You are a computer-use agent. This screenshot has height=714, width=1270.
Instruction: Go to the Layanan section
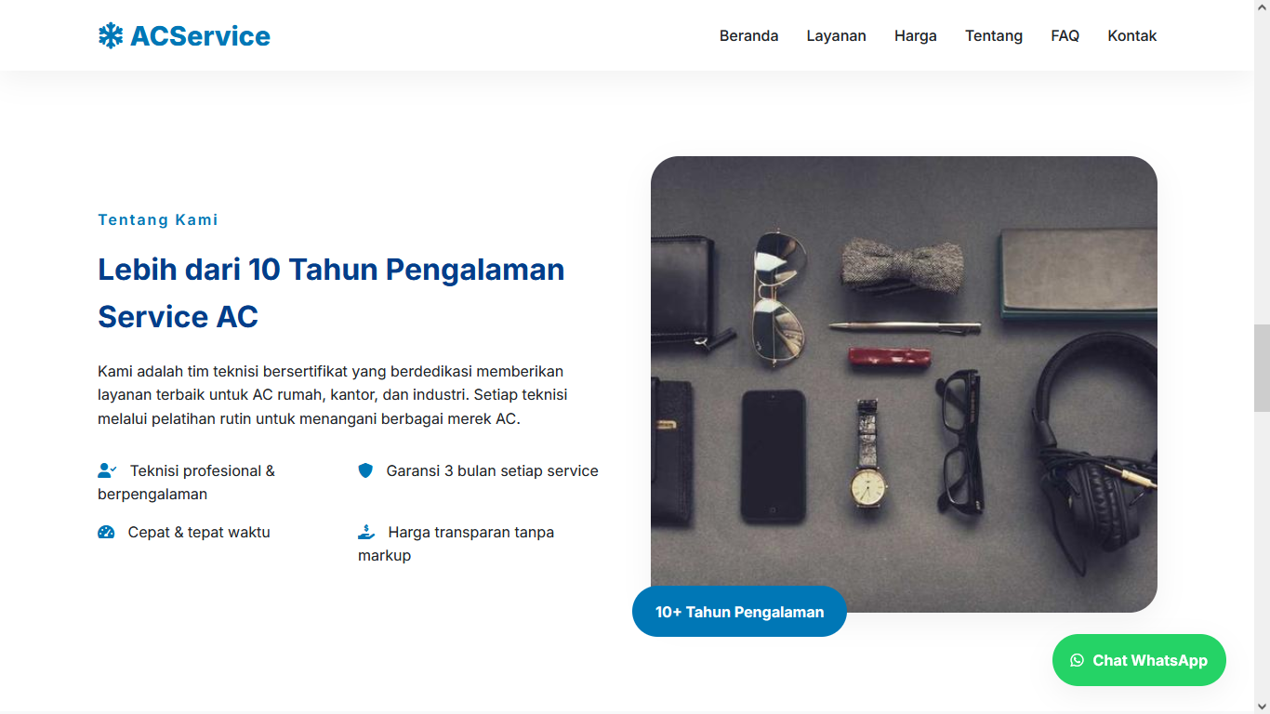pyautogui.click(x=836, y=35)
